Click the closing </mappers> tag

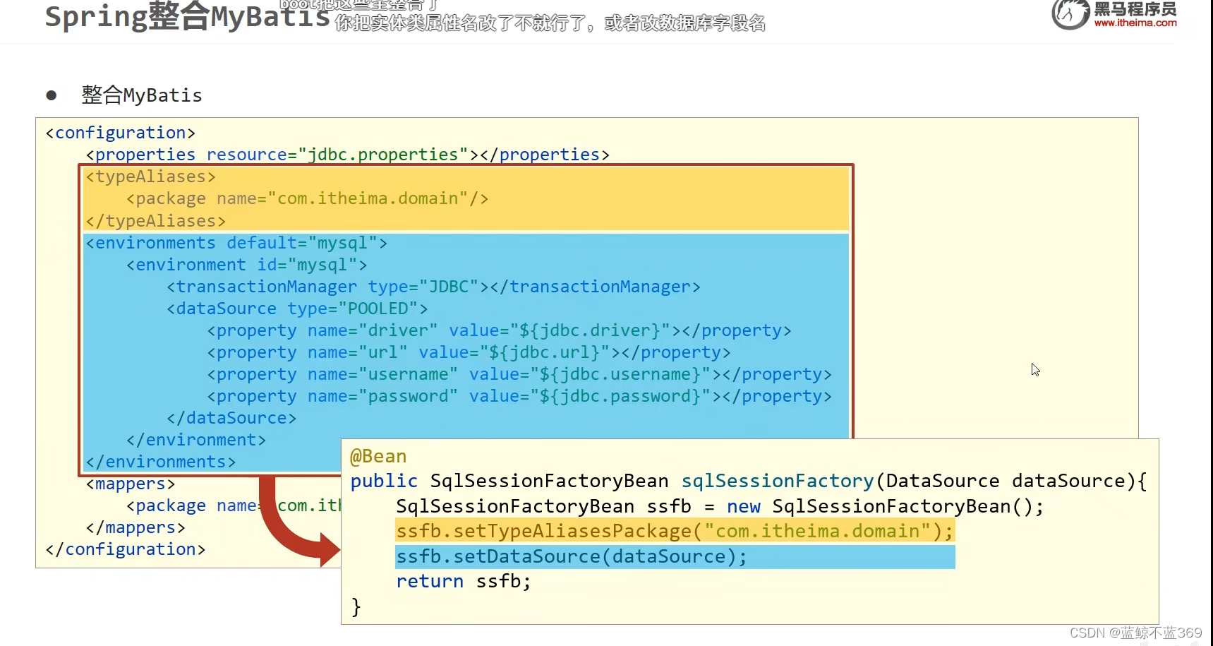pos(135,527)
